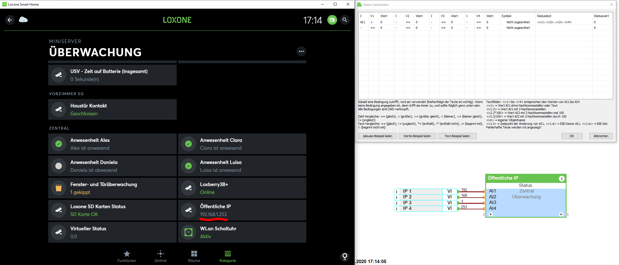Click the Anwesenheit Alex green check icon
The image size is (619, 265).
[59, 144]
